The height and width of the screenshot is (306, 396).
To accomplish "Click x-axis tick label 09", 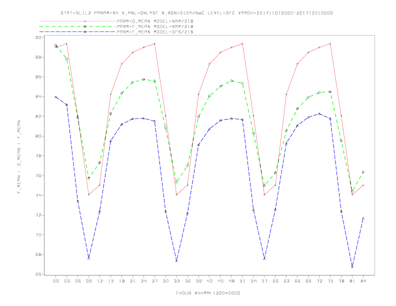I will click(88, 281).
